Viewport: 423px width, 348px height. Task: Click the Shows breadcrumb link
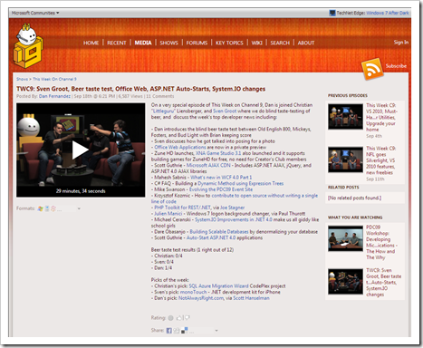tap(22, 79)
